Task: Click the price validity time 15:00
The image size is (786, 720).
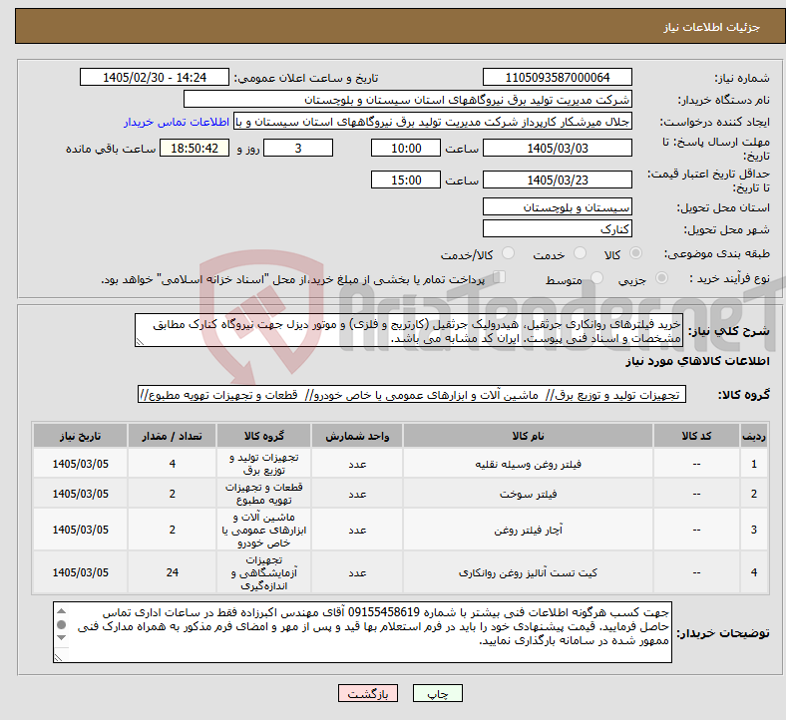Action: point(406,180)
